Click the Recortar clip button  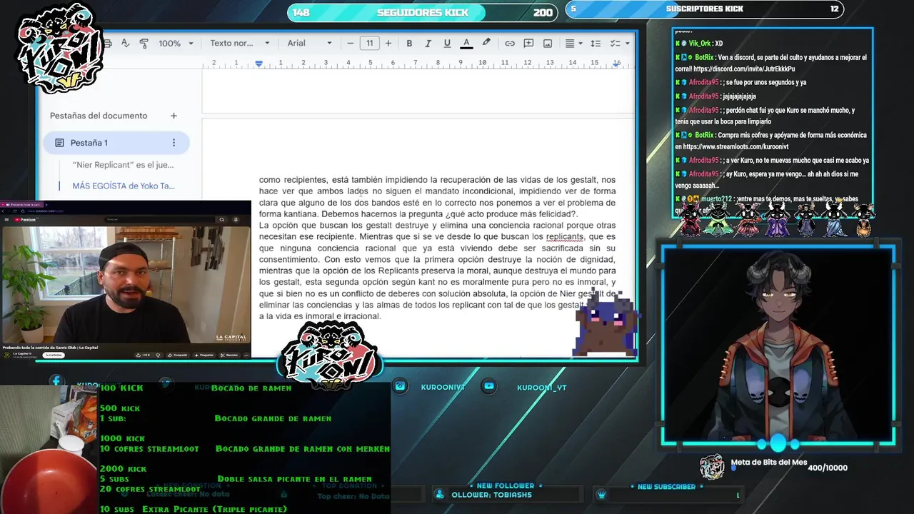point(230,355)
